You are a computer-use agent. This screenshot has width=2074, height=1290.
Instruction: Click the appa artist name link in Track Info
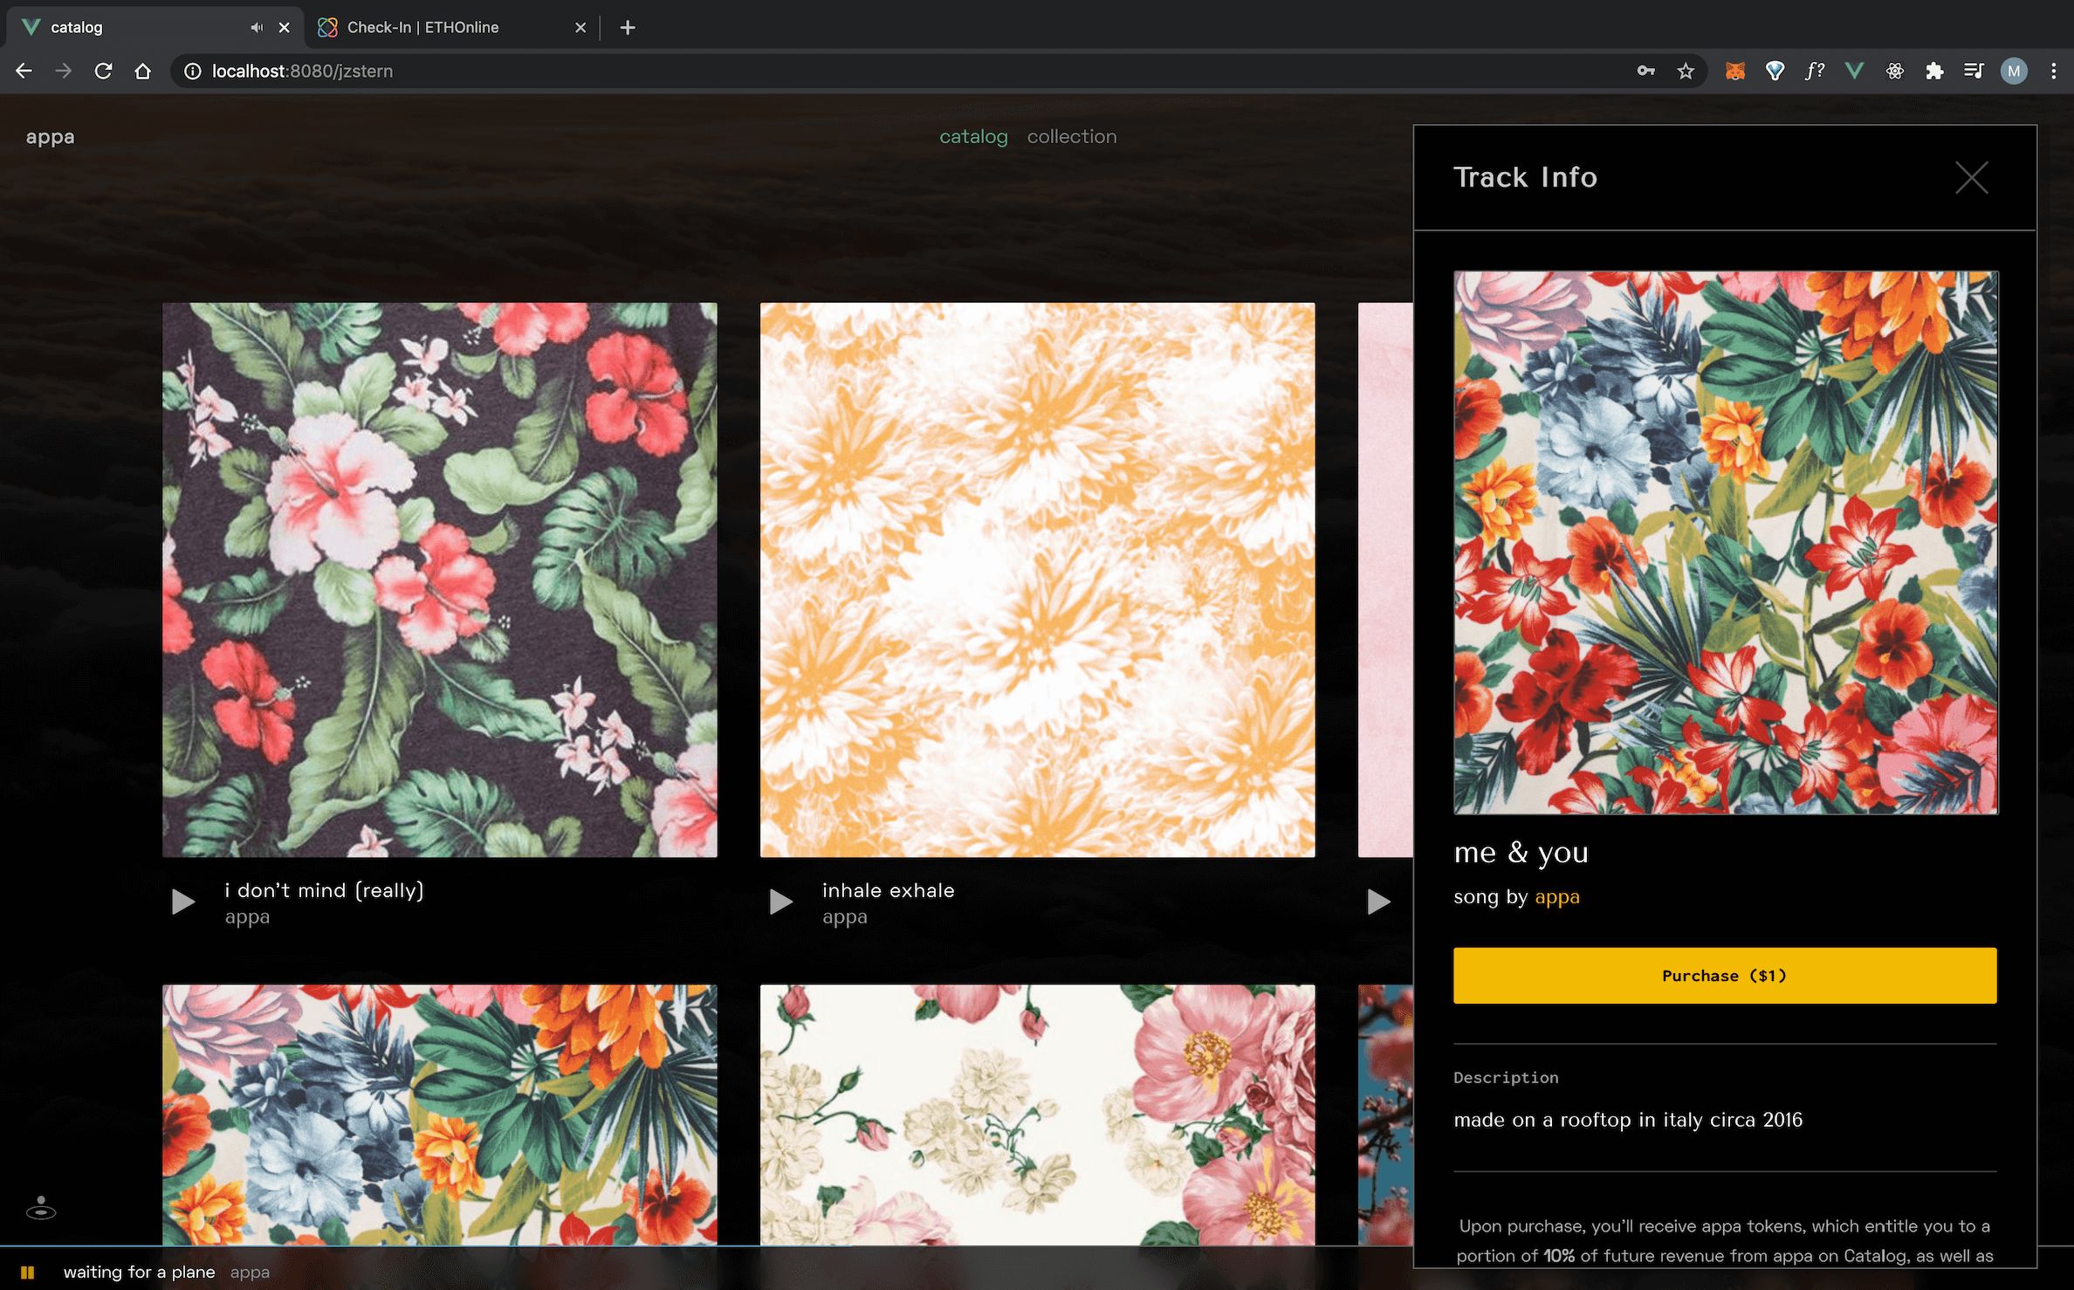[1555, 895]
